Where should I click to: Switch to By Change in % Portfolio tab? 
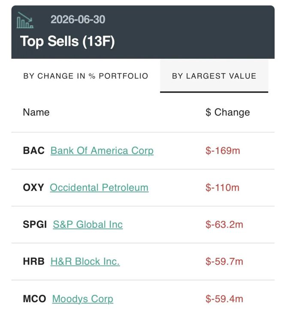click(x=86, y=76)
